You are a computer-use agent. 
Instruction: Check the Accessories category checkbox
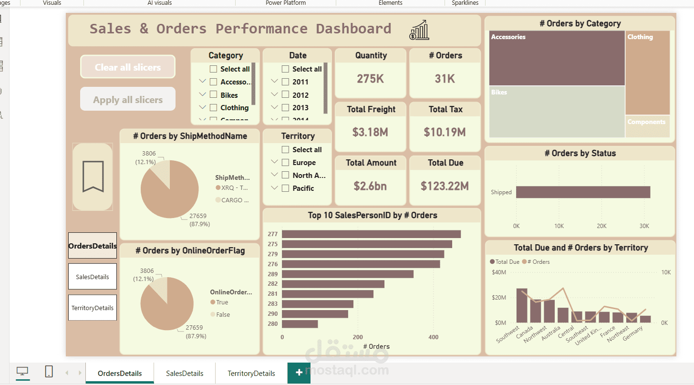[213, 82]
